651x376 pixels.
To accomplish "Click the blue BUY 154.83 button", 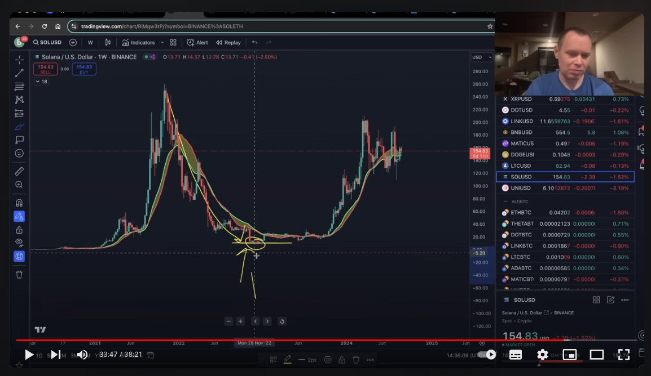I will pyautogui.click(x=84, y=69).
